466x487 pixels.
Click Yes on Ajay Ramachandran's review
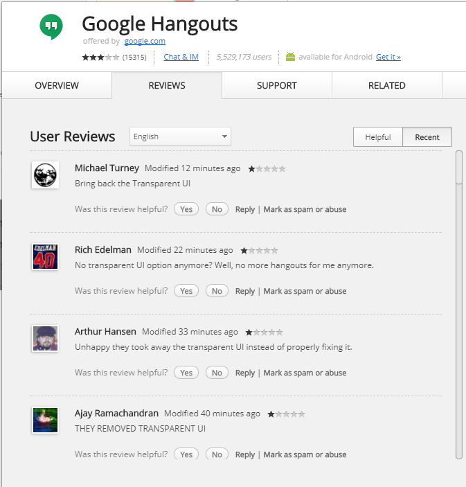click(186, 454)
